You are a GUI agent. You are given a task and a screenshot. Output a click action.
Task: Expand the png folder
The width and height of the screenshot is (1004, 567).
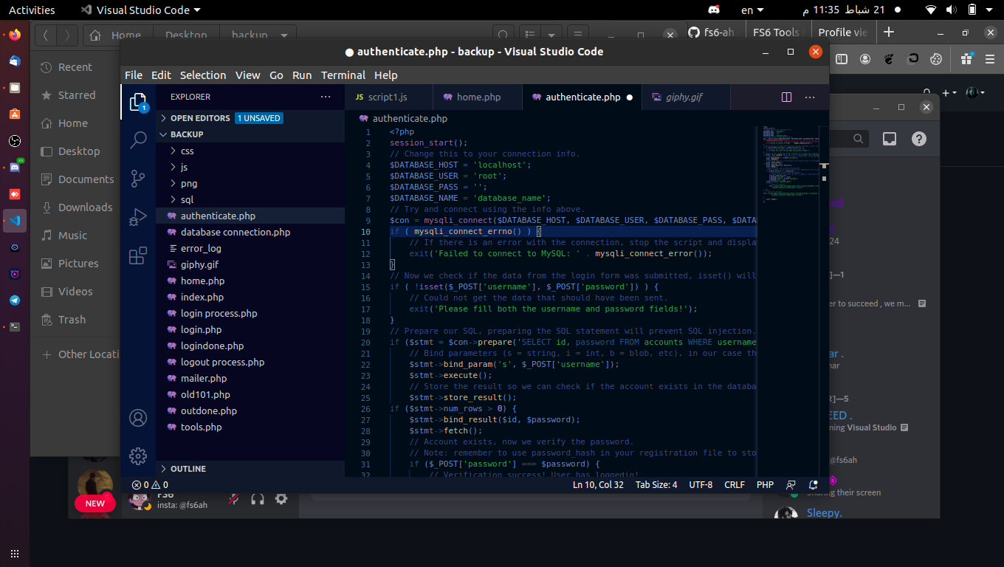[250, 183]
